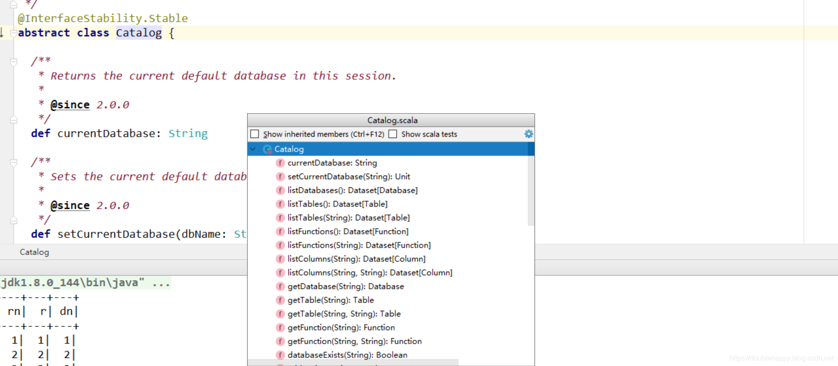Select listColumns(String, String): Dataset[Column] entry
Viewport: 838px width, 366px height.
tap(370, 273)
